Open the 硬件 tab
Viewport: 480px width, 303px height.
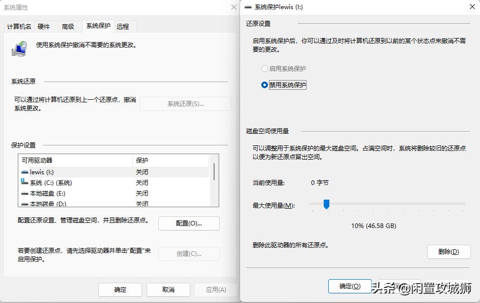click(x=44, y=26)
